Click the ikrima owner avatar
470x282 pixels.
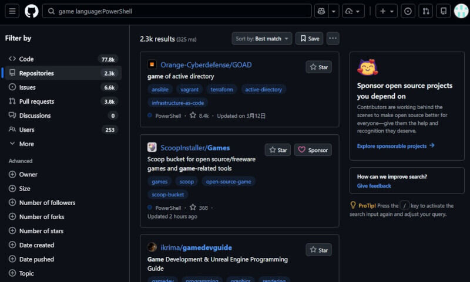tap(152, 247)
